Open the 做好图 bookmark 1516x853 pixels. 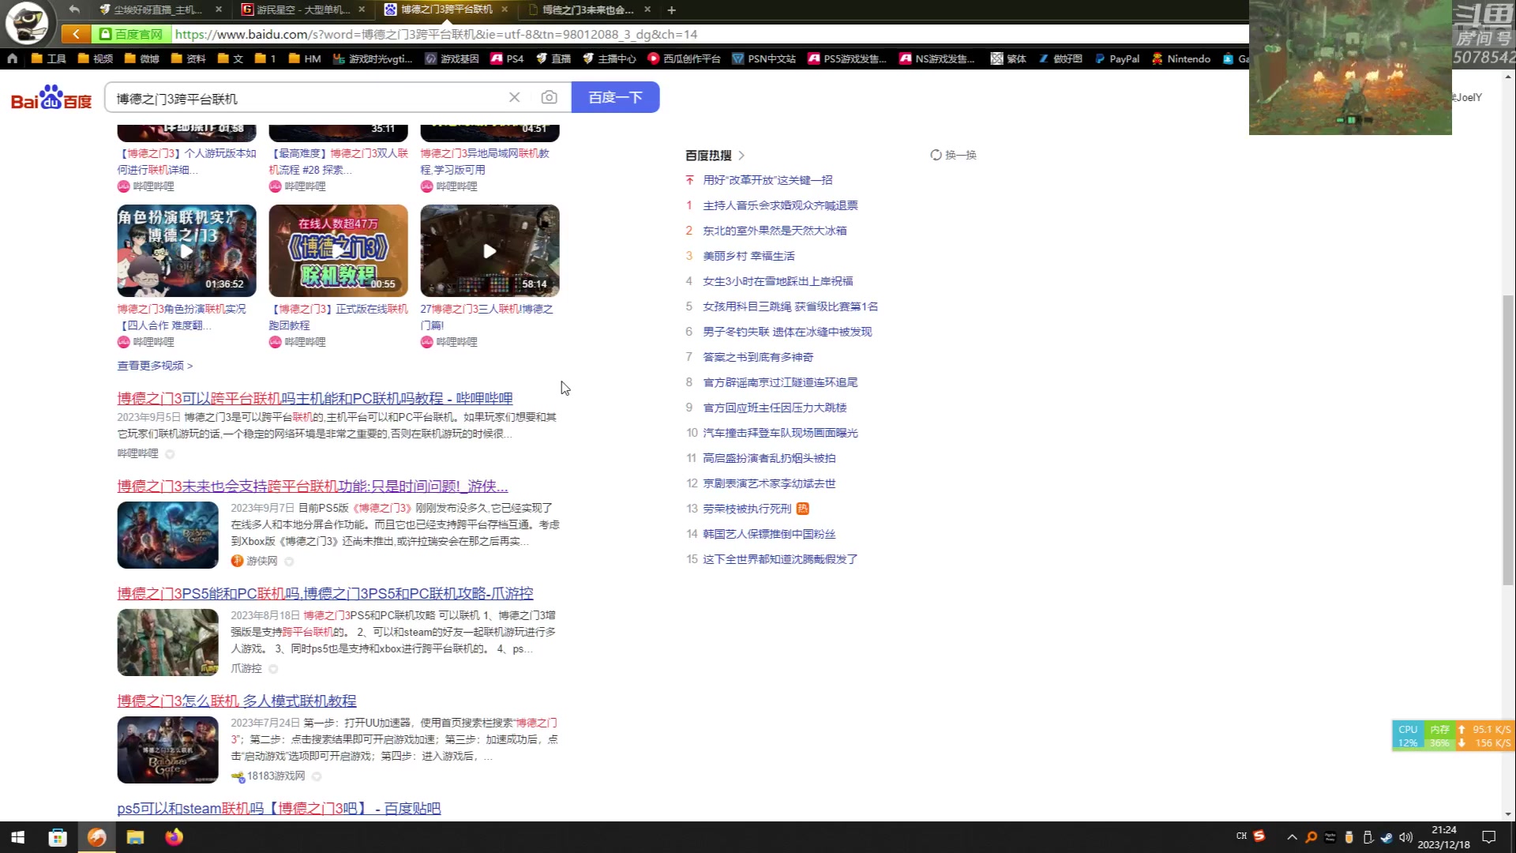pyautogui.click(x=1060, y=58)
